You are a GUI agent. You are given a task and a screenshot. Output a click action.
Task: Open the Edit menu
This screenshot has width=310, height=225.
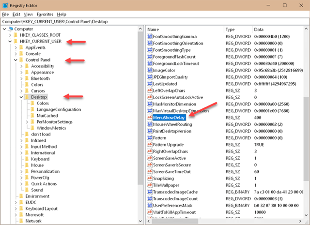point(16,14)
